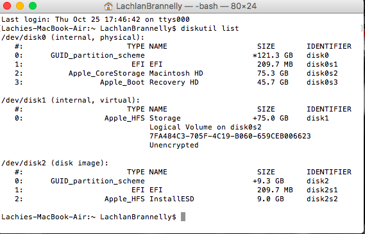The image size is (365, 234).
Task: Click the title text 'LachlanBrannelly — -bash — 80×24'
Action: click(x=186, y=6)
